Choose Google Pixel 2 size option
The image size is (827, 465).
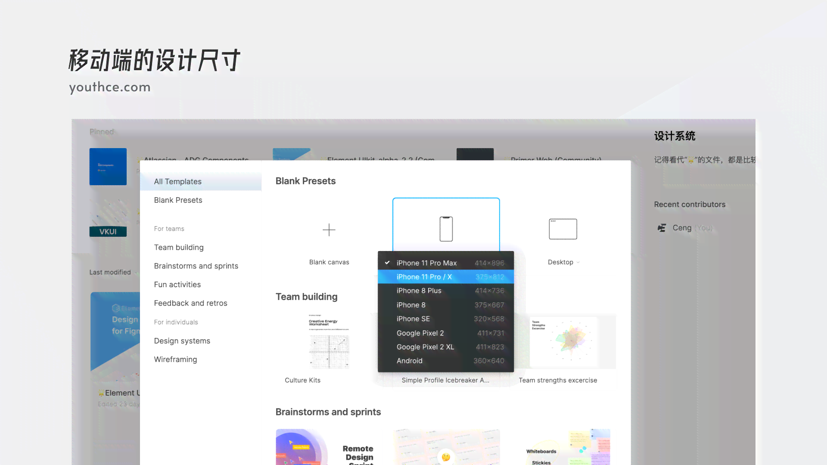pyautogui.click(x=446, y=333)
